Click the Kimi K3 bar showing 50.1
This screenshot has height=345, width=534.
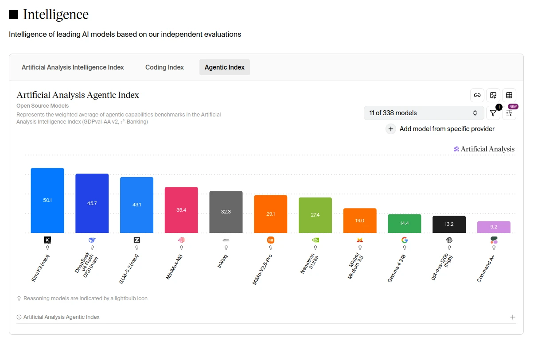tap(47, 201)
